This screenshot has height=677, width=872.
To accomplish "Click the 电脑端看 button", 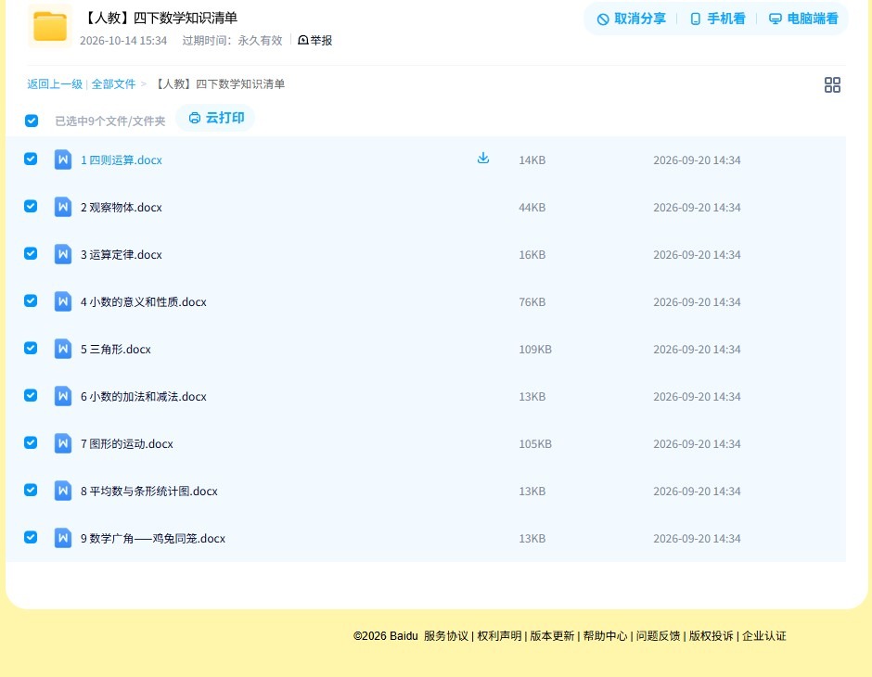I will coord(803,19).
